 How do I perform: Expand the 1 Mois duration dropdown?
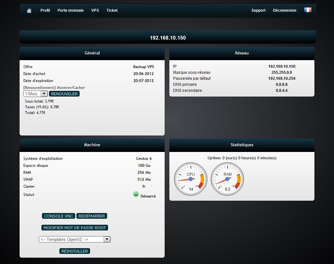(35, 94)
